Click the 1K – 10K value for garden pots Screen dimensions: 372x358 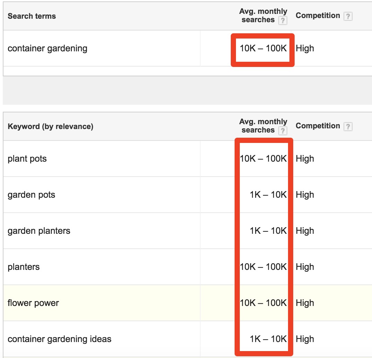point(267,195)
